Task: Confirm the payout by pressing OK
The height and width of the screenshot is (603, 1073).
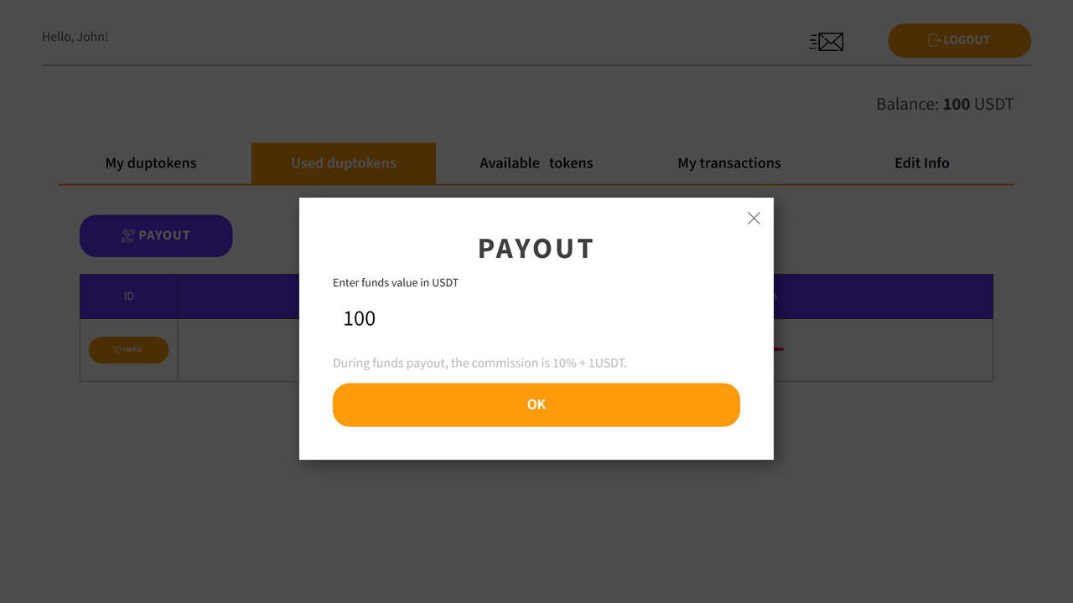Action: point(536,405)
